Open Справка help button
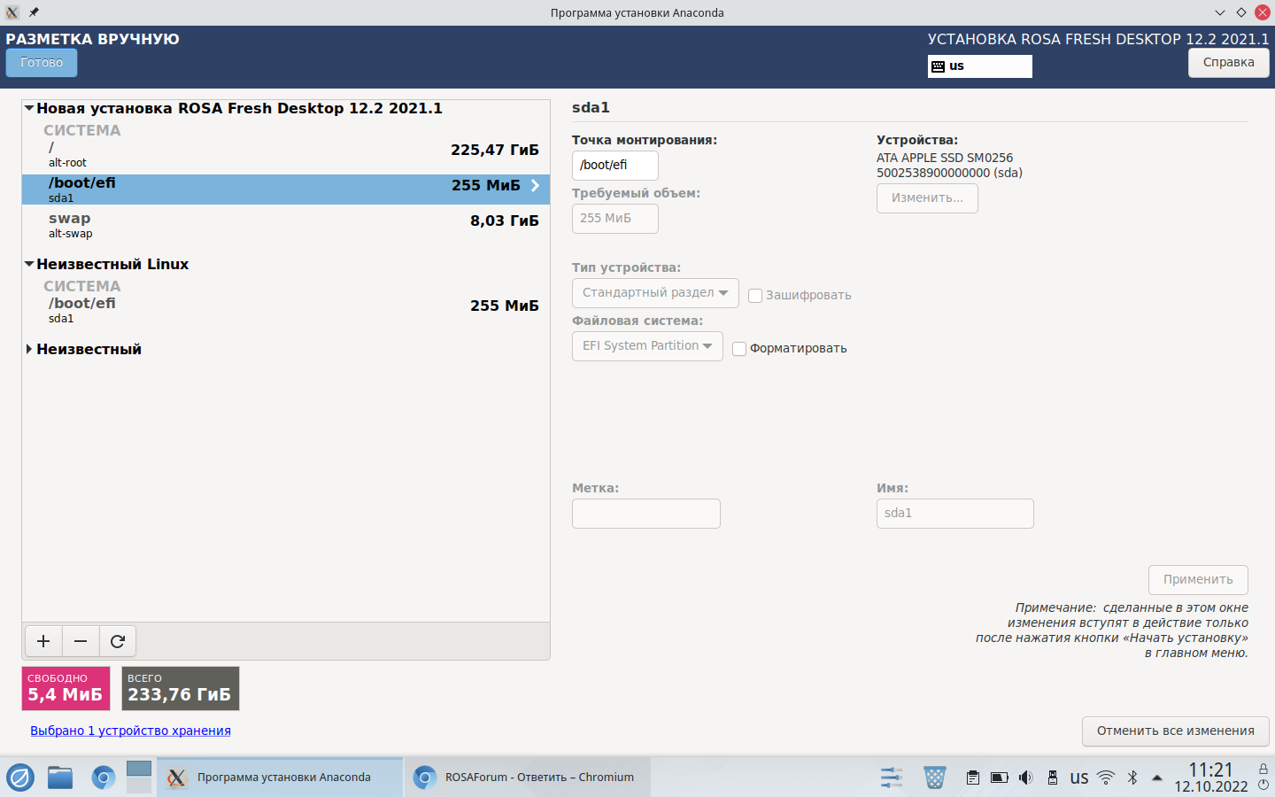This screenshot has width=1275, height=797. tap(1229, 63)
